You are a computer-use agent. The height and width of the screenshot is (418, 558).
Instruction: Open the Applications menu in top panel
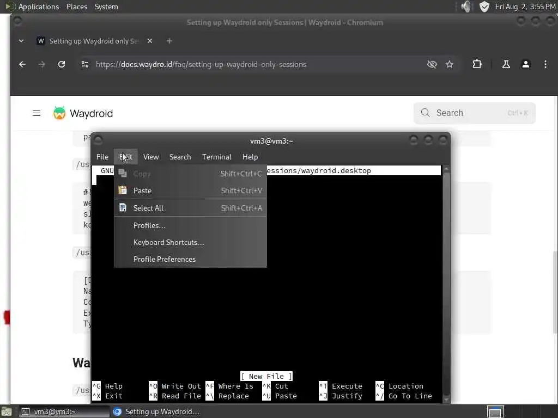[39, 7]
